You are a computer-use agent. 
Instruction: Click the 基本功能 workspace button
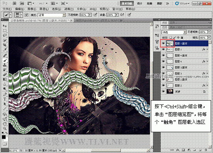127,3
